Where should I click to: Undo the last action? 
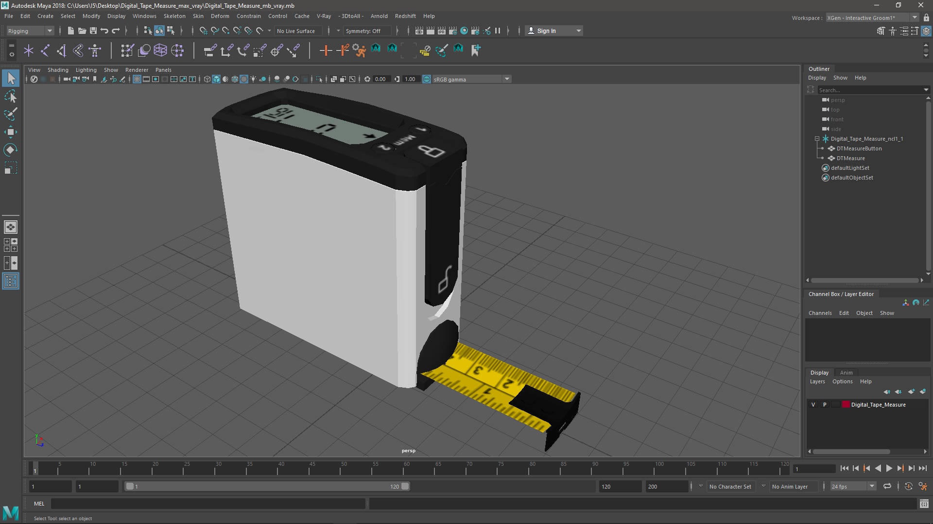pyautogui.click(x=104, y=31)
